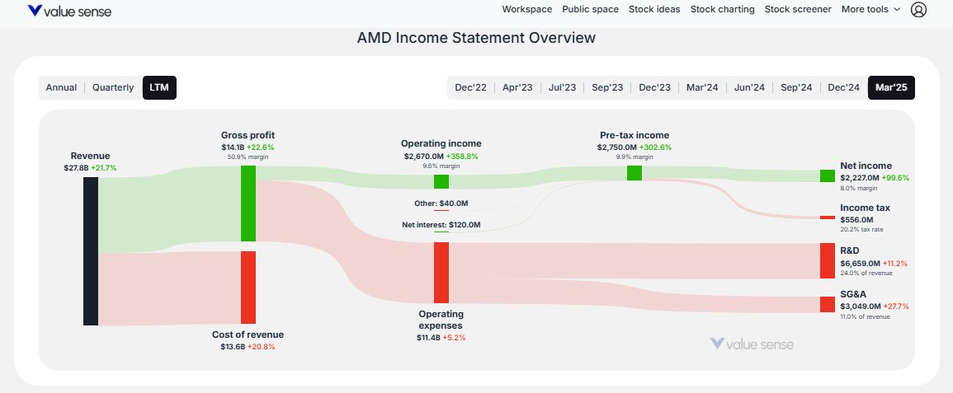Click the Gross profit $14.1B value

[233, 147]
